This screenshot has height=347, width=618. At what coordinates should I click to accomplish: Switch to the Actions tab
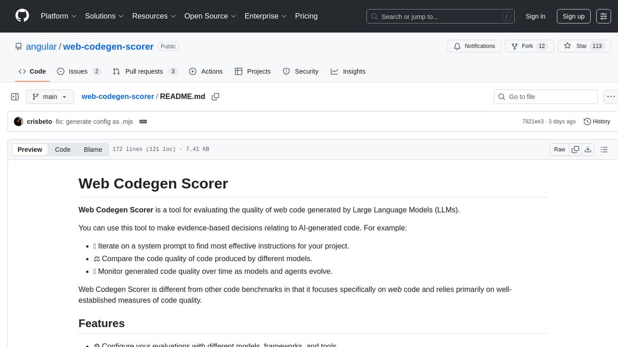[206, 71]
